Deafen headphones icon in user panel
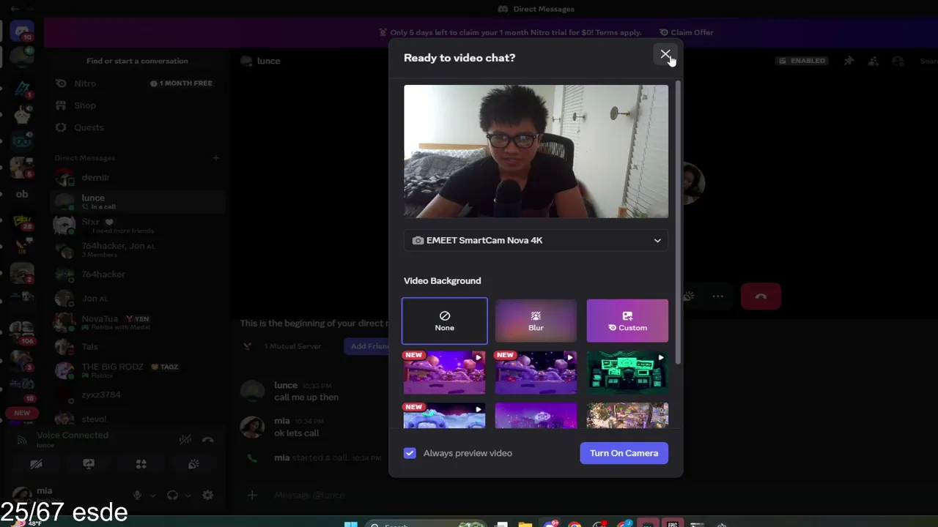Image resolution: width=938 pixels, height=527 pixels. click(172, 496)
